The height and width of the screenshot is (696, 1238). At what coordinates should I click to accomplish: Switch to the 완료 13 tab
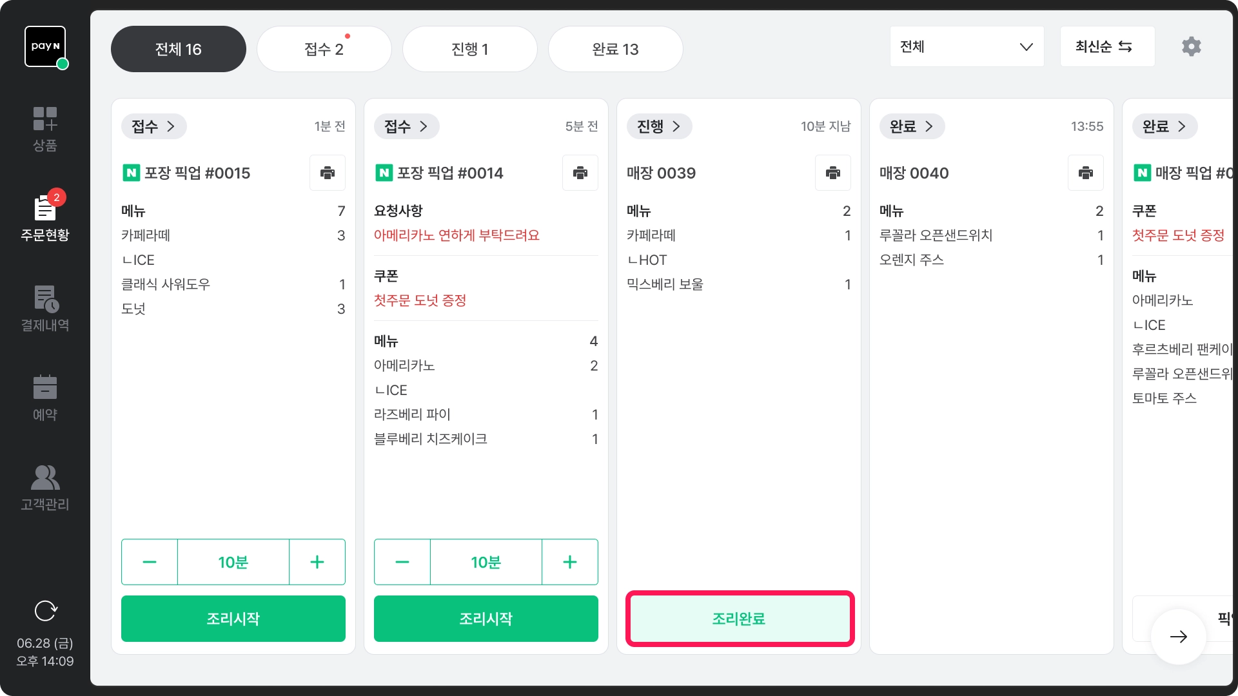click(x=615, y=49)
